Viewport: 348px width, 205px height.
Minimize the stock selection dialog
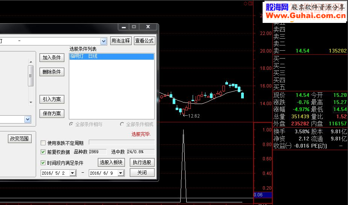coord(124,27)
